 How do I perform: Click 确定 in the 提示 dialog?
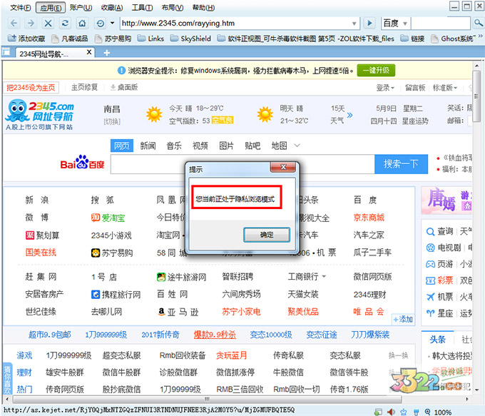click(267, 235)
